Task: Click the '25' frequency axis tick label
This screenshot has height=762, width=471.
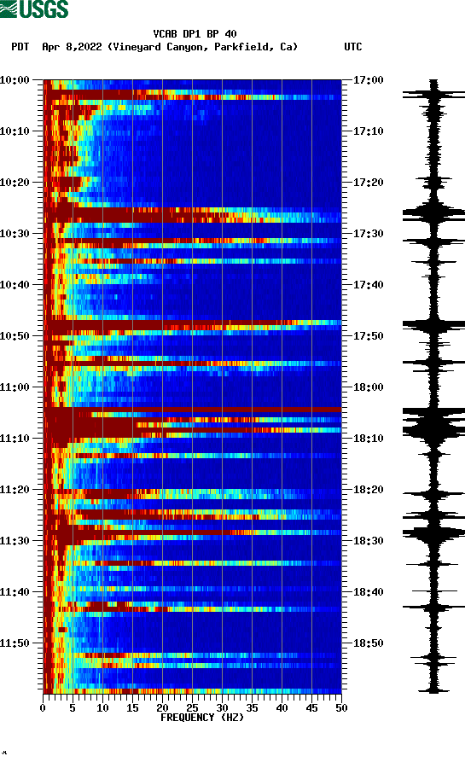Action: pyautogui.click(x=192, y=708)
